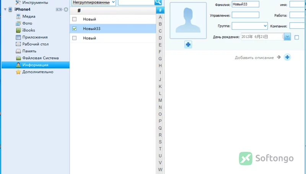Click the Файловая Система folder icon
The height and width of the screenshot is (174, 306).
coord(18,58)
